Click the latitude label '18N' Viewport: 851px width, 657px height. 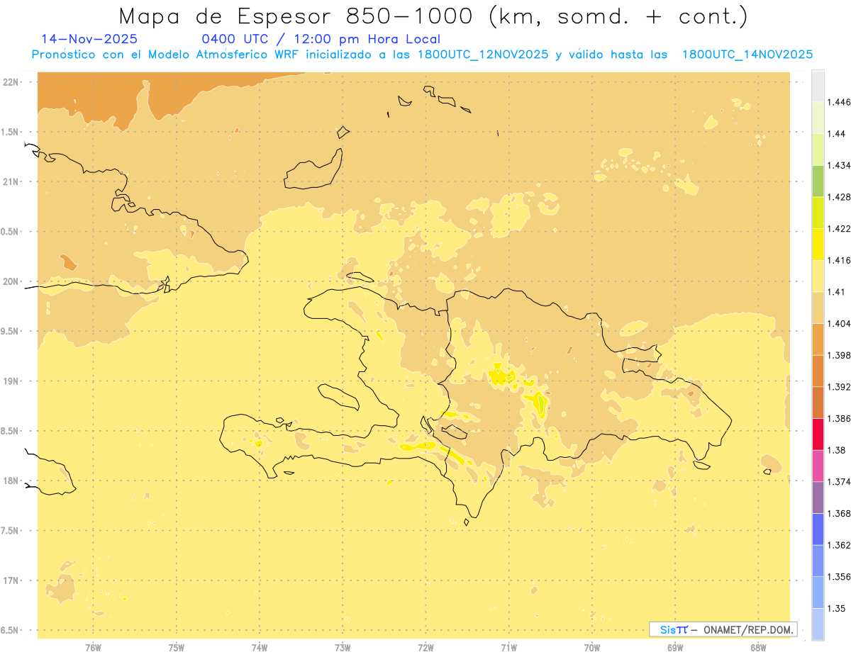click(x=11, y=481)
